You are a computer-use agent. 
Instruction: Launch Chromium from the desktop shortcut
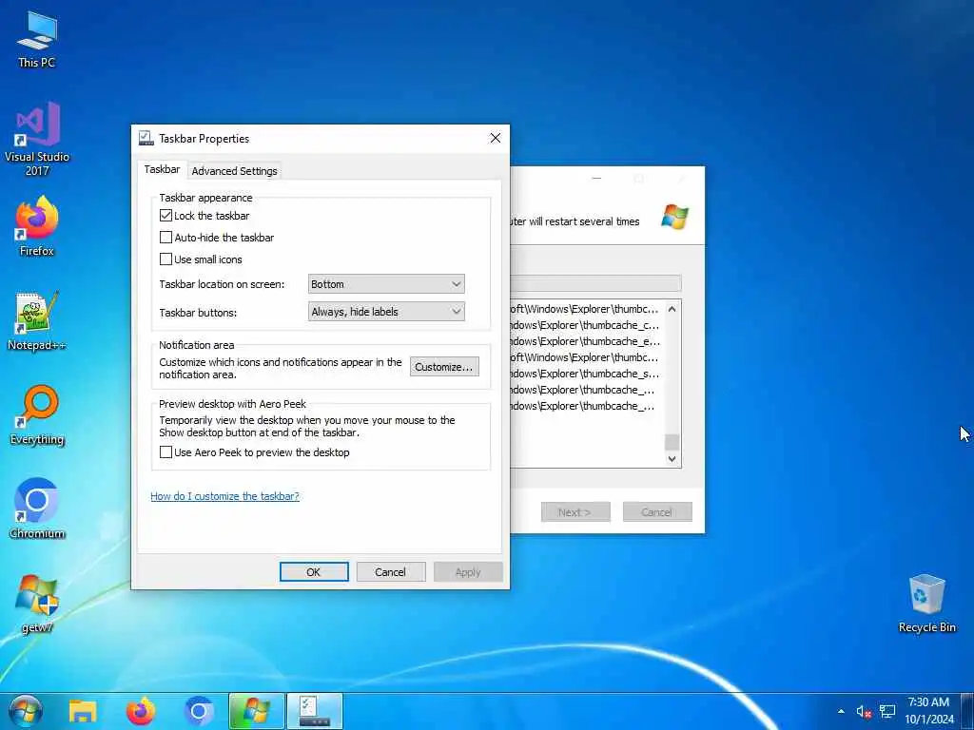coord(37,509)
